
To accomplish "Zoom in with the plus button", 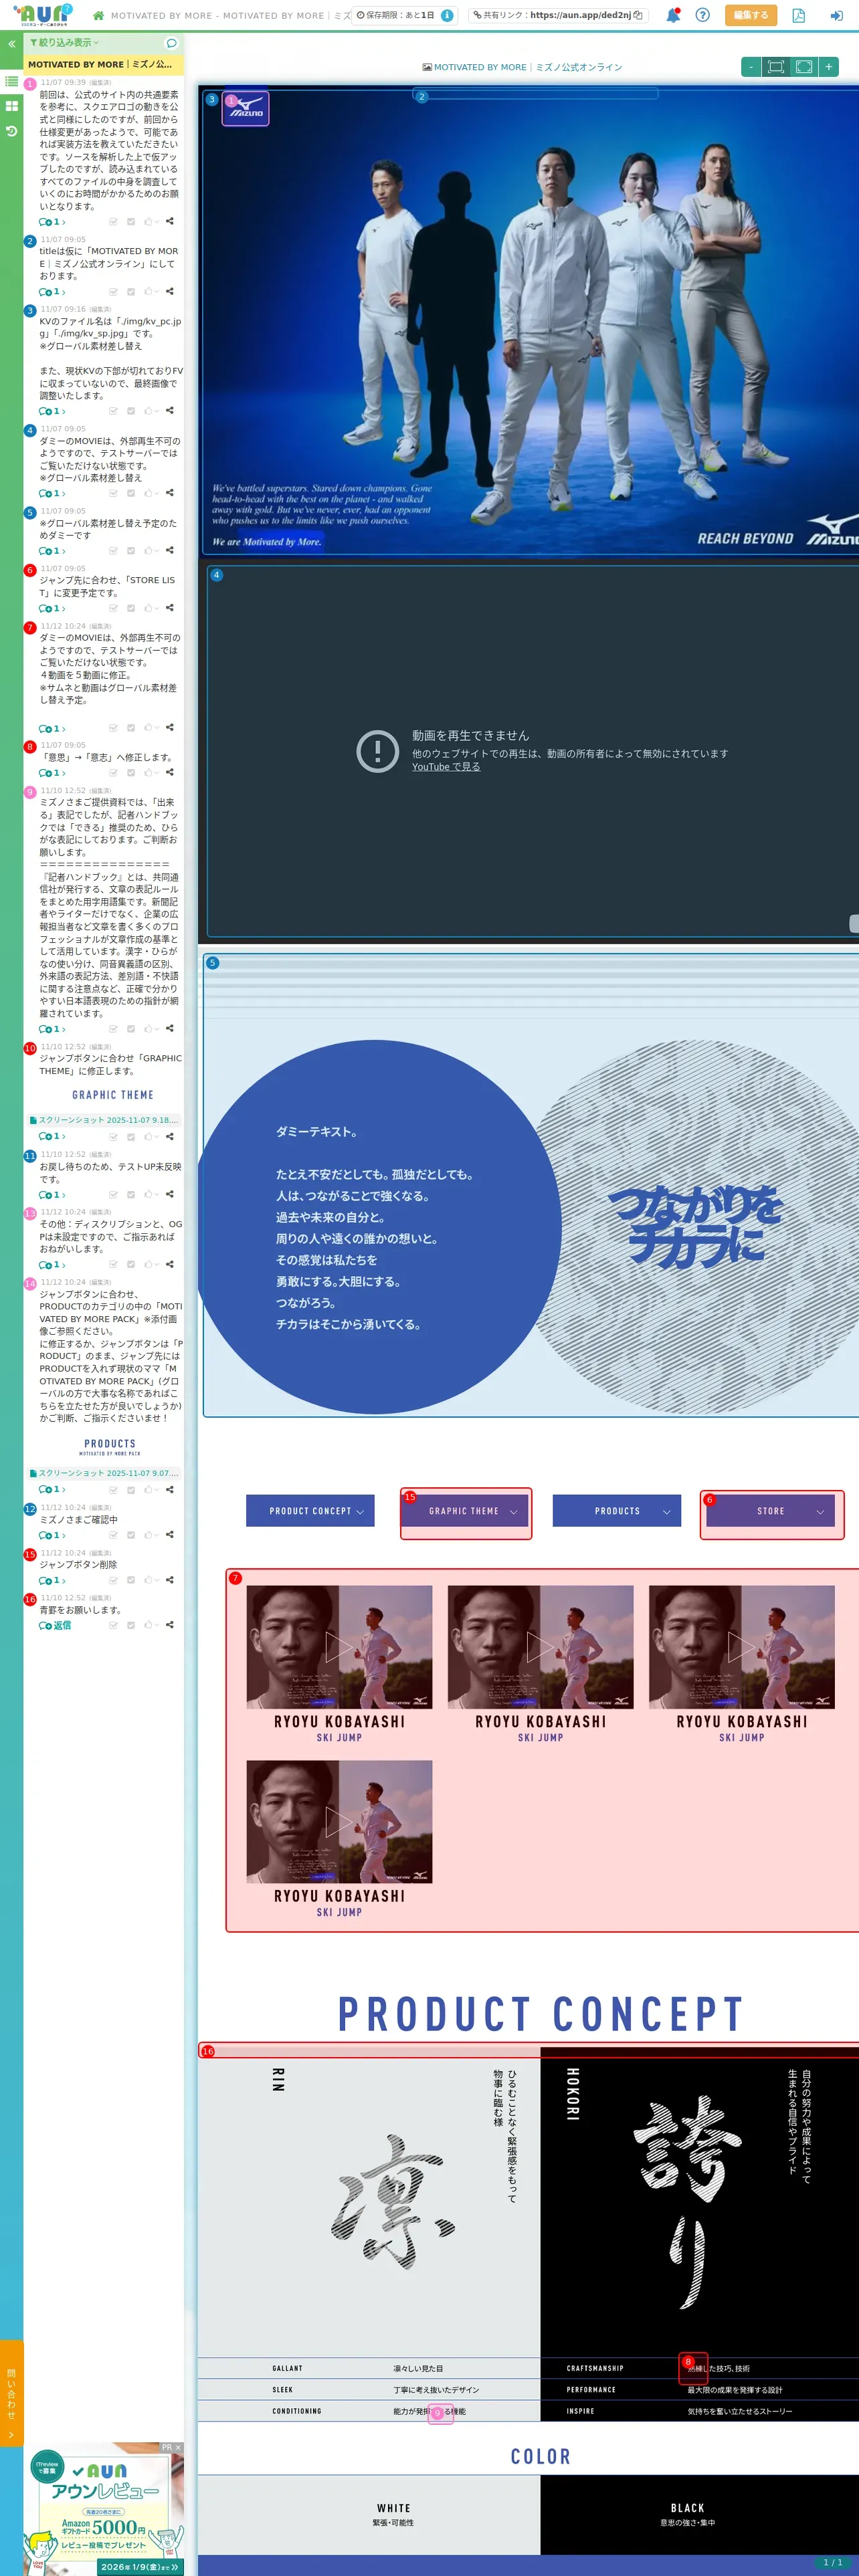I will 828,67.
